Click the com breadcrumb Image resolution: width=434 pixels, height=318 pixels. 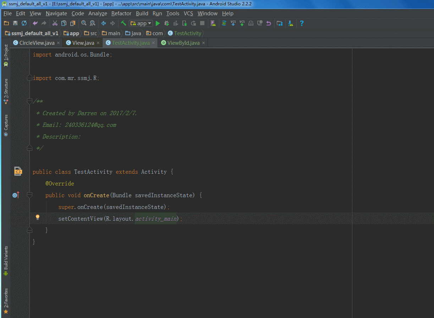click(x=154, y=33)
